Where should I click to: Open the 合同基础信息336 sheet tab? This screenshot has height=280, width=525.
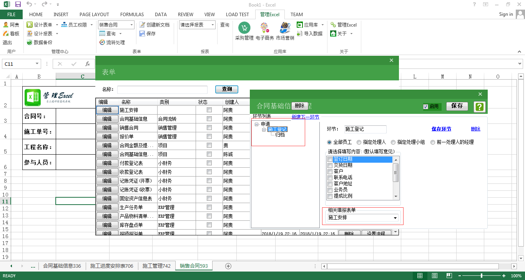[x=62, y=266]
